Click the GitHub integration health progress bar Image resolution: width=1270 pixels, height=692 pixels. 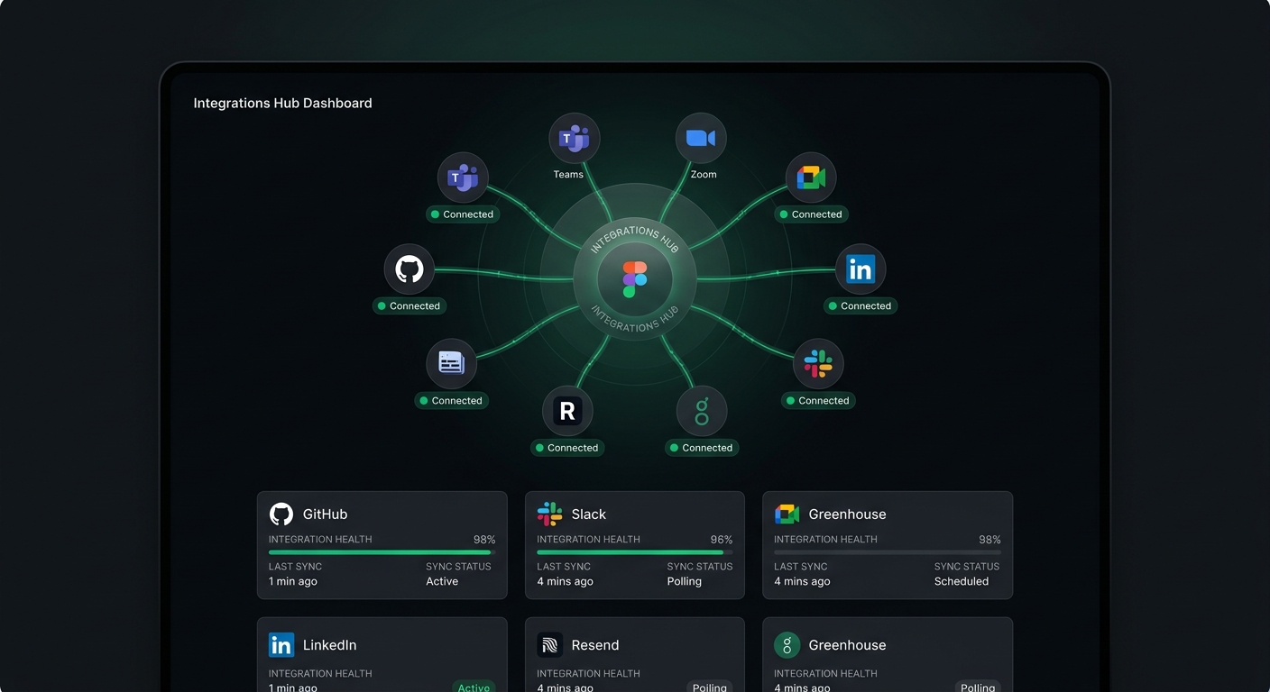[382, 552]
